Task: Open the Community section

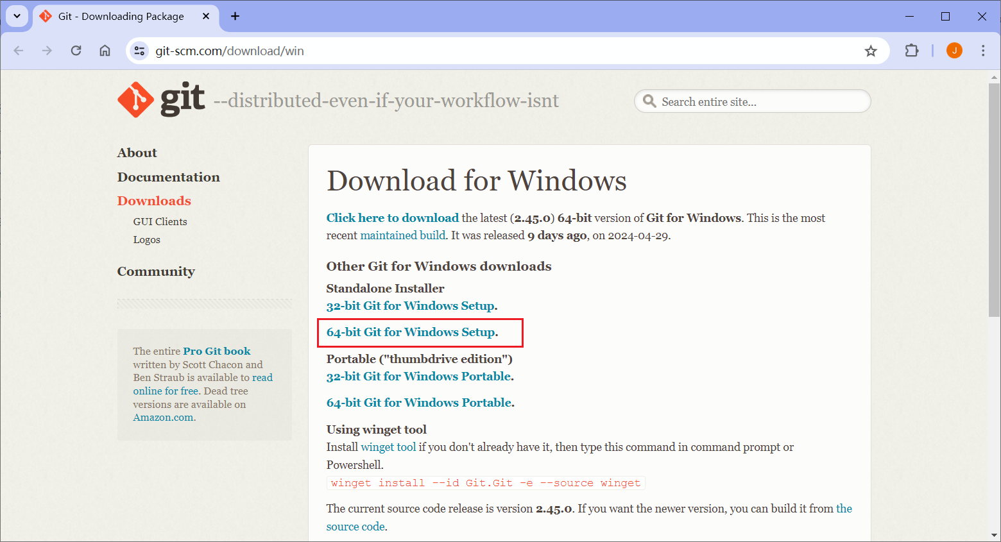Action: coord(156,271)
